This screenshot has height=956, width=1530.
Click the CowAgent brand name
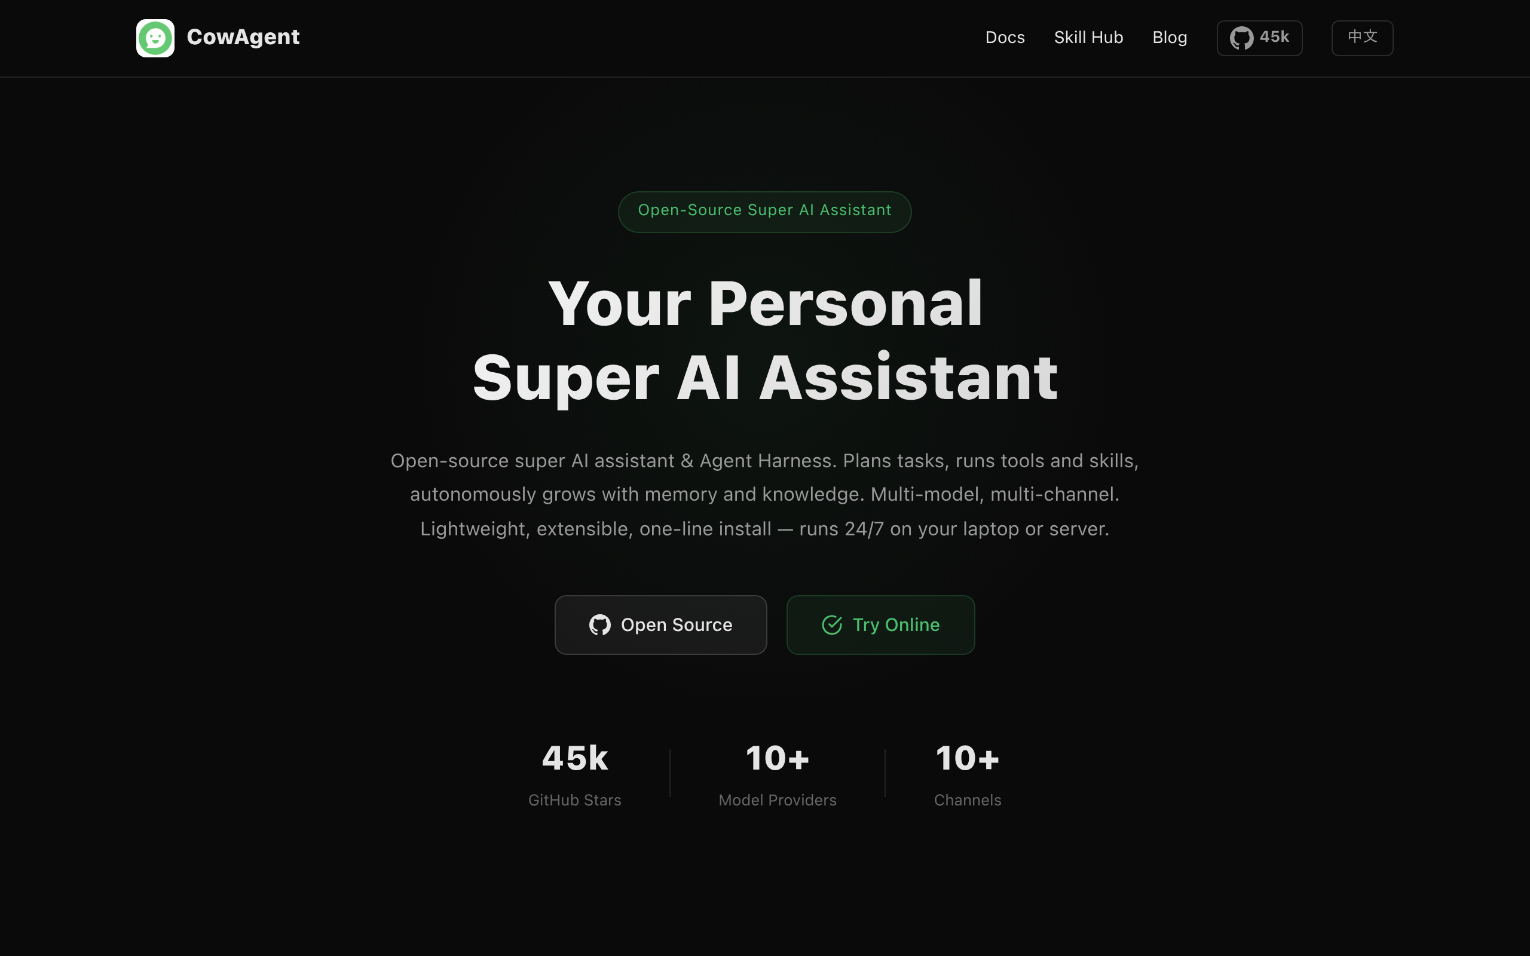(243, 37)
